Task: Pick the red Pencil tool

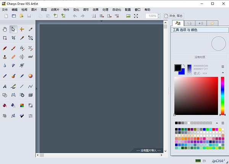Action: point(5,48)
